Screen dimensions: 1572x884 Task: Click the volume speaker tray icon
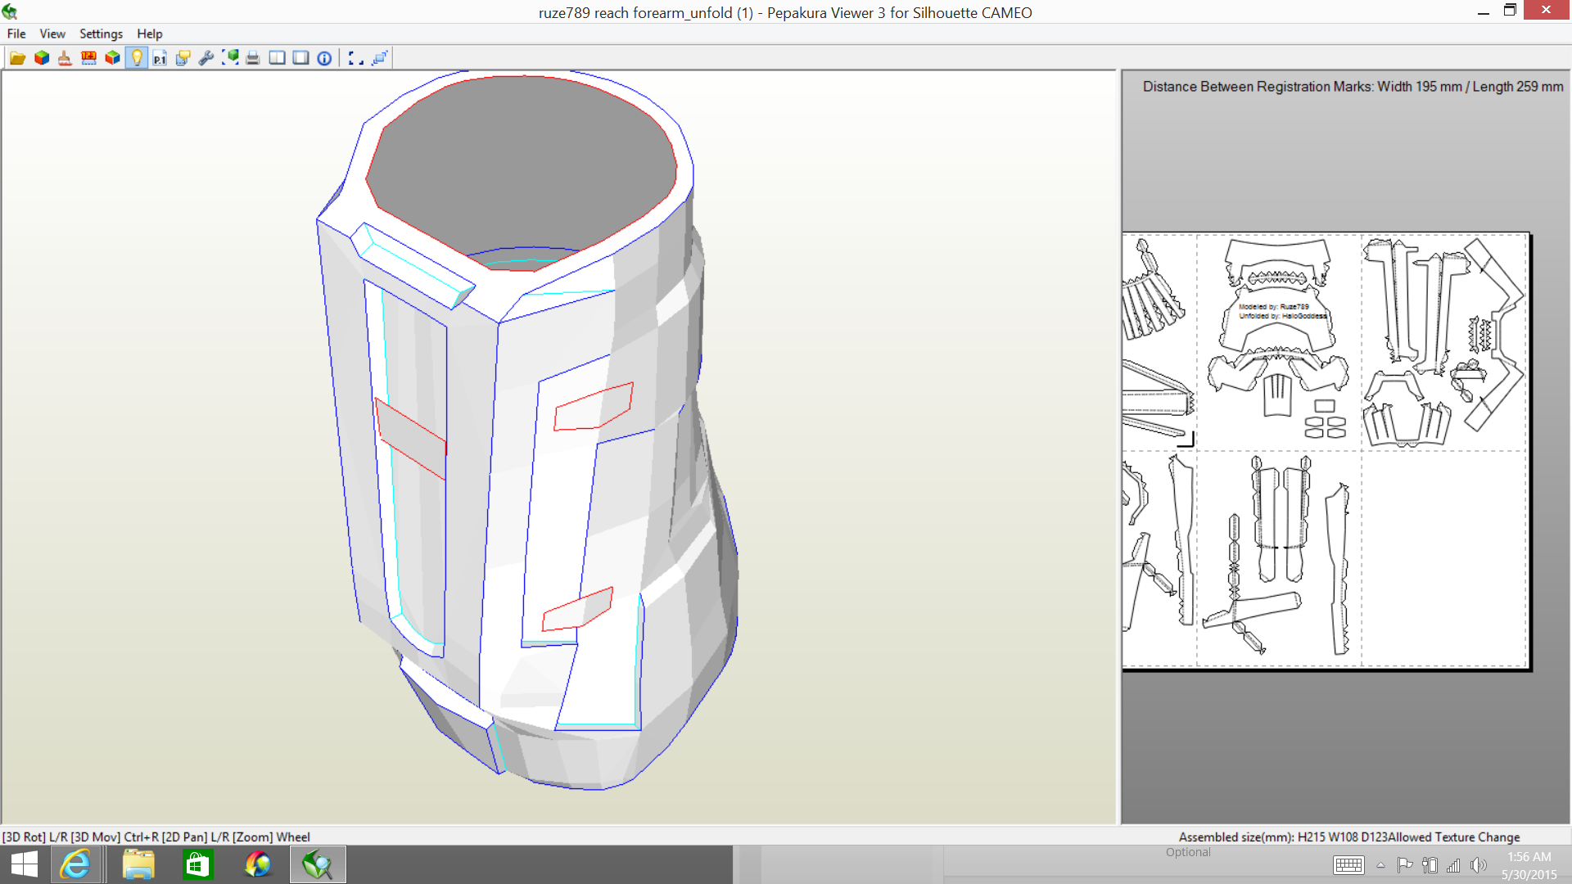click(x=1478, y=865)
